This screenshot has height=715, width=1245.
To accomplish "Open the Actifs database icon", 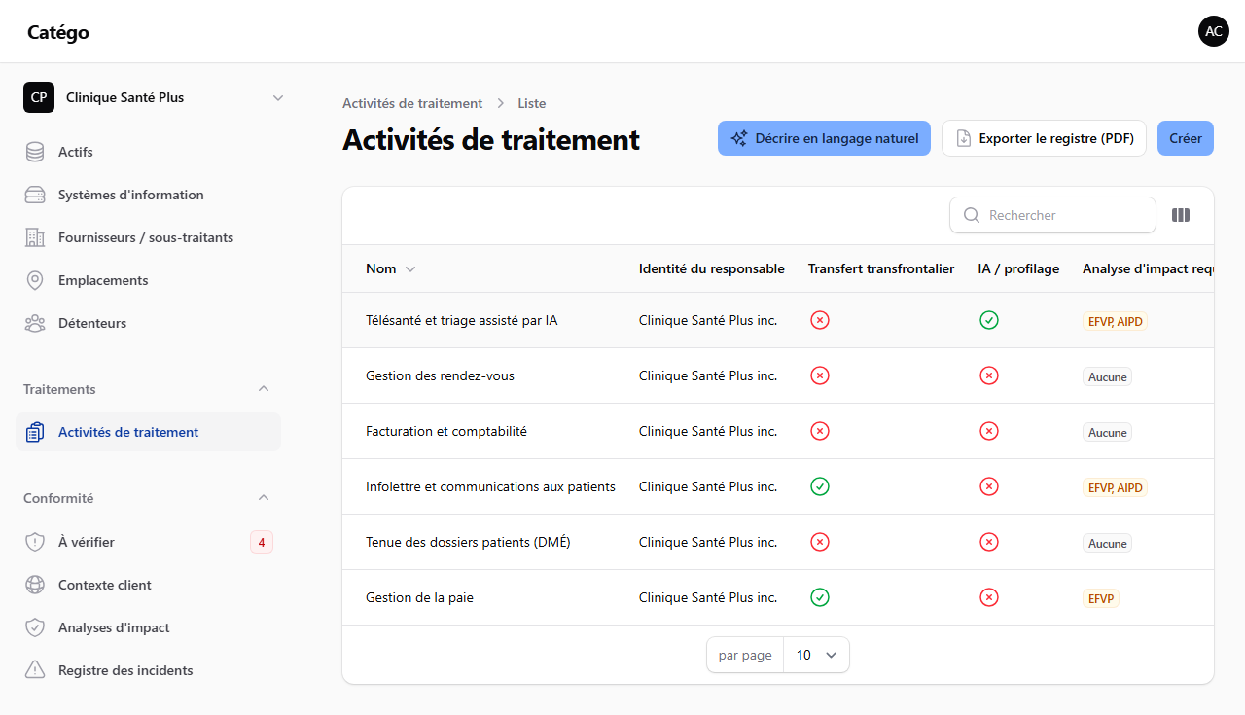I will [35, 152].
